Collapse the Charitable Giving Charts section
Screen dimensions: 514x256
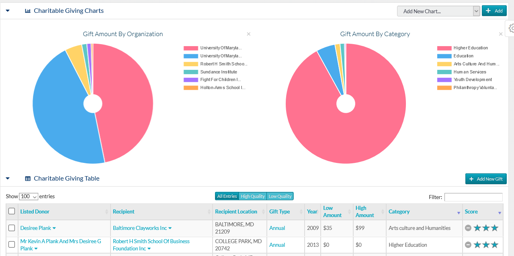pos(8,11)
